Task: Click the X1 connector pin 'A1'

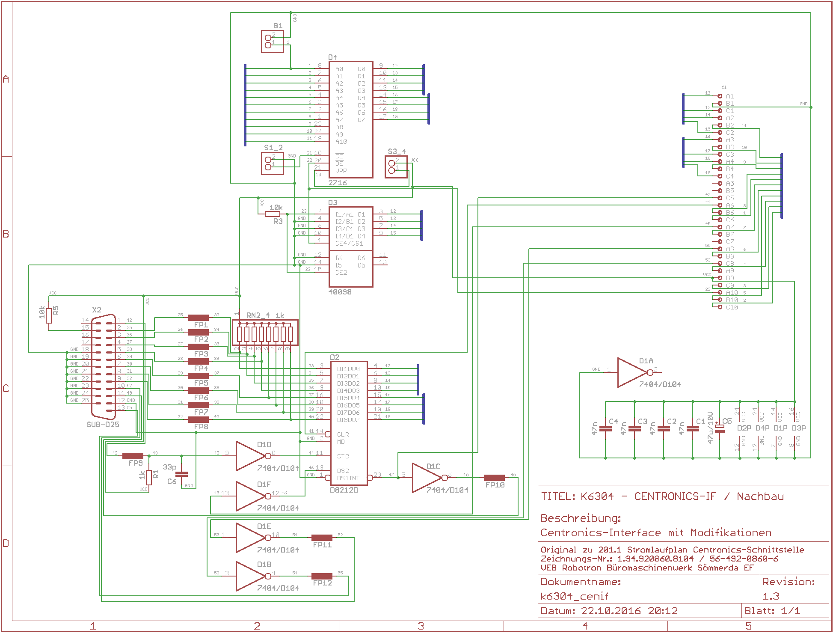Action: coord(730,96)
